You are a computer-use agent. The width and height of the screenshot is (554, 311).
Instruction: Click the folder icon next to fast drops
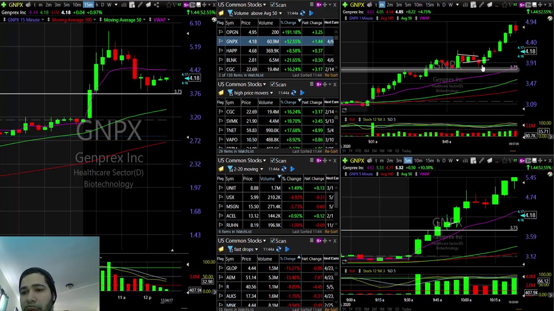point(221,249)
